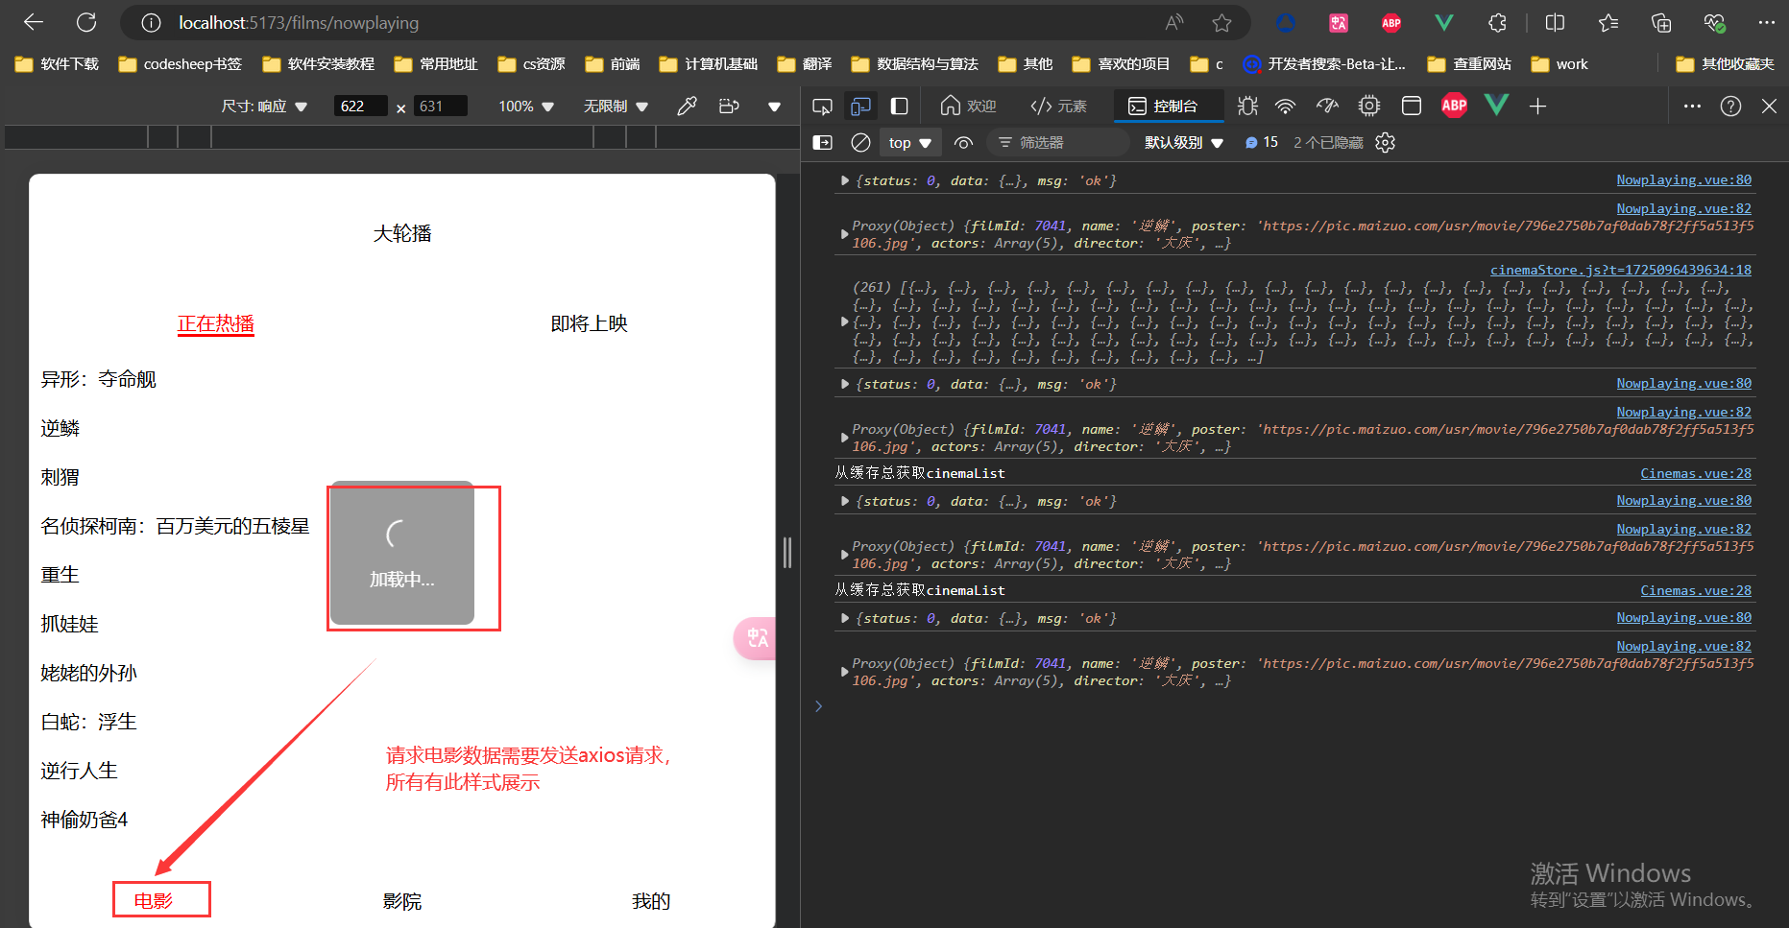This screenshot has height=928, width=1789.
Task: Open the 影院 bottom tab
Action: [x=401, y=901]
